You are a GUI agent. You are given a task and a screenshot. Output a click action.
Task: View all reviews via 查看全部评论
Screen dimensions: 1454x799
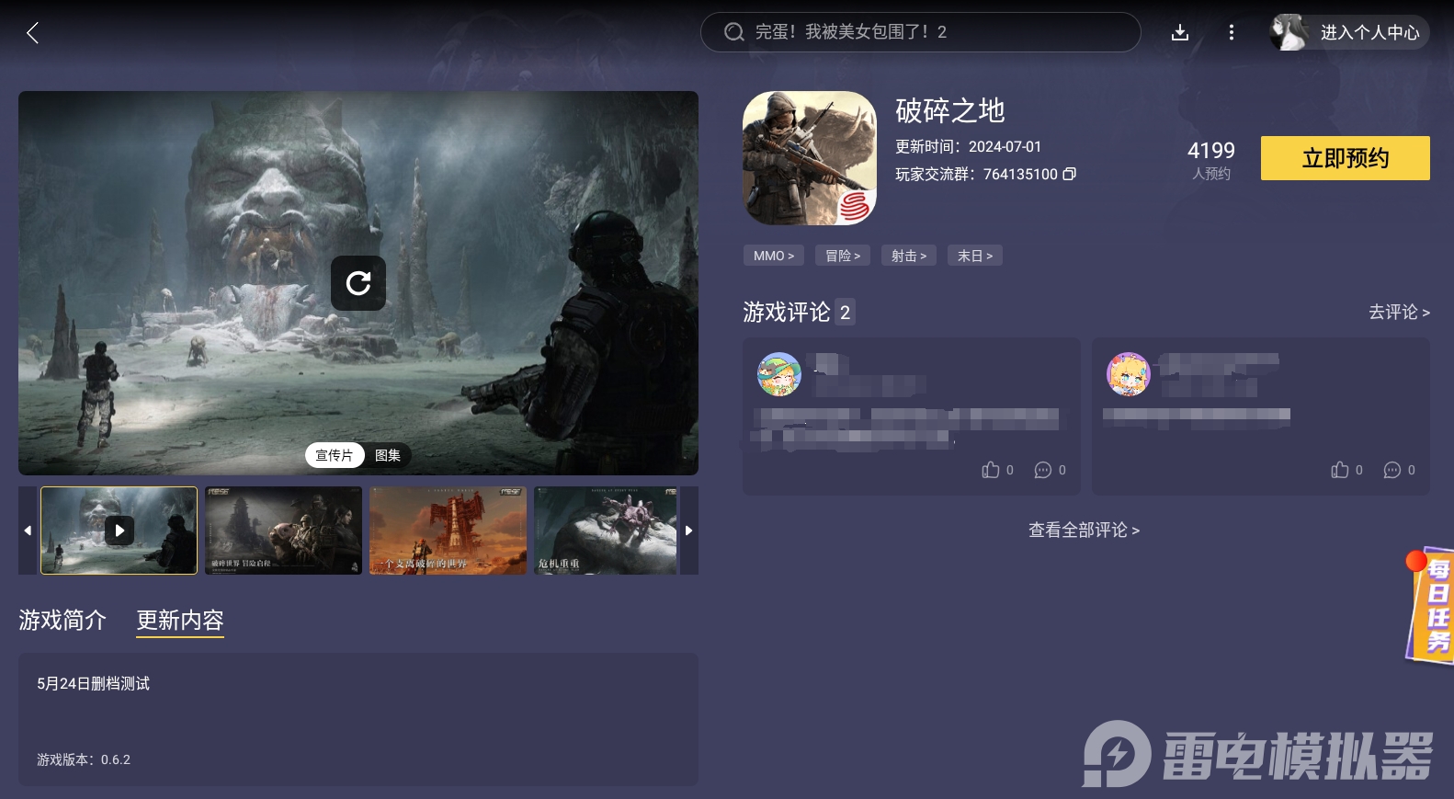click(x=1085, y=531)
